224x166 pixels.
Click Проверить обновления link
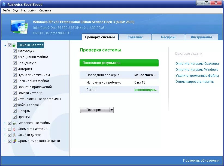tap(201, 161)
